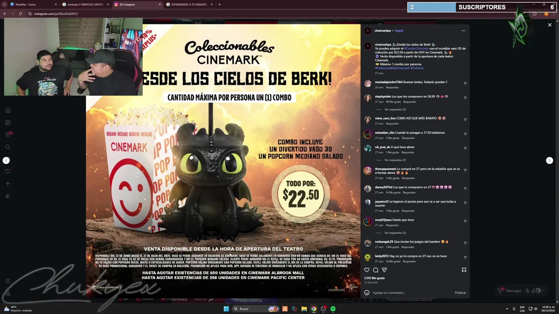The image size is (559, 314).
Task: Close the Plantillas - Canva tab
Action: (56, 4)
